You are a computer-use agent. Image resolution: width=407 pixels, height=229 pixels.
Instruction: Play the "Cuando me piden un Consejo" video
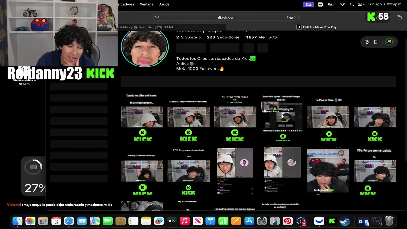(x=142, y=118)
